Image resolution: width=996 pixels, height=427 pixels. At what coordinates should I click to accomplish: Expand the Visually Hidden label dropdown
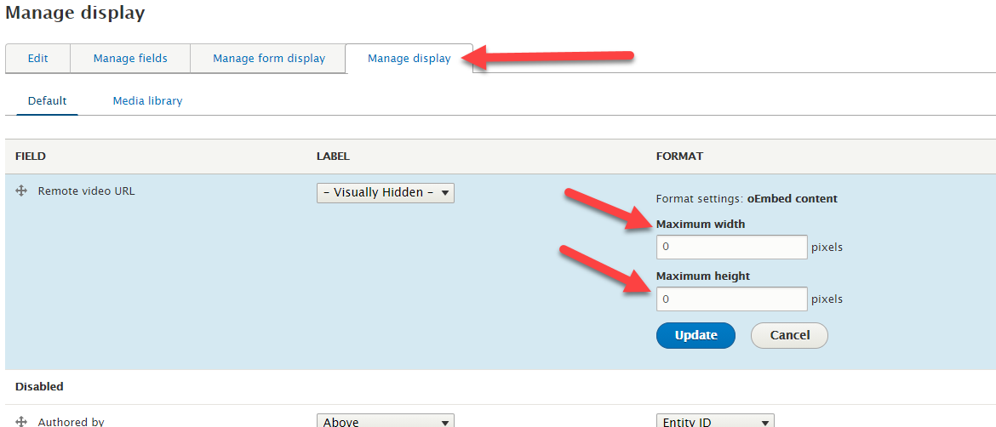(386, 193)
